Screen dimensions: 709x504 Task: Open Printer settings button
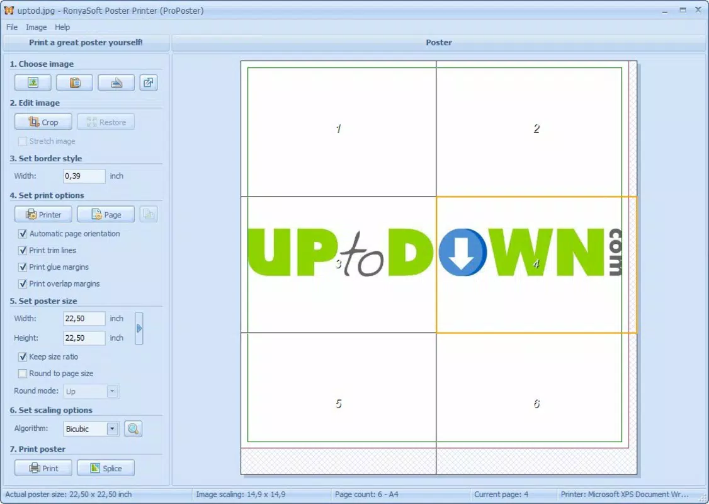tap(43, 214)
